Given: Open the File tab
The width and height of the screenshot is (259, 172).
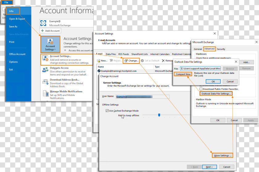Looking at the screenshot, I should (6, 2).
